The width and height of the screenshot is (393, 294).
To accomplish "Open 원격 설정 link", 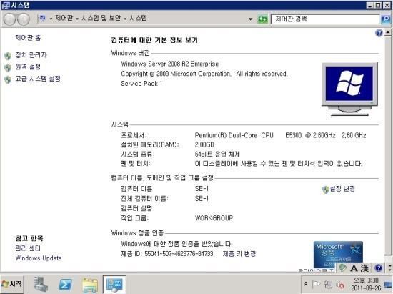I will pos(28,67).
